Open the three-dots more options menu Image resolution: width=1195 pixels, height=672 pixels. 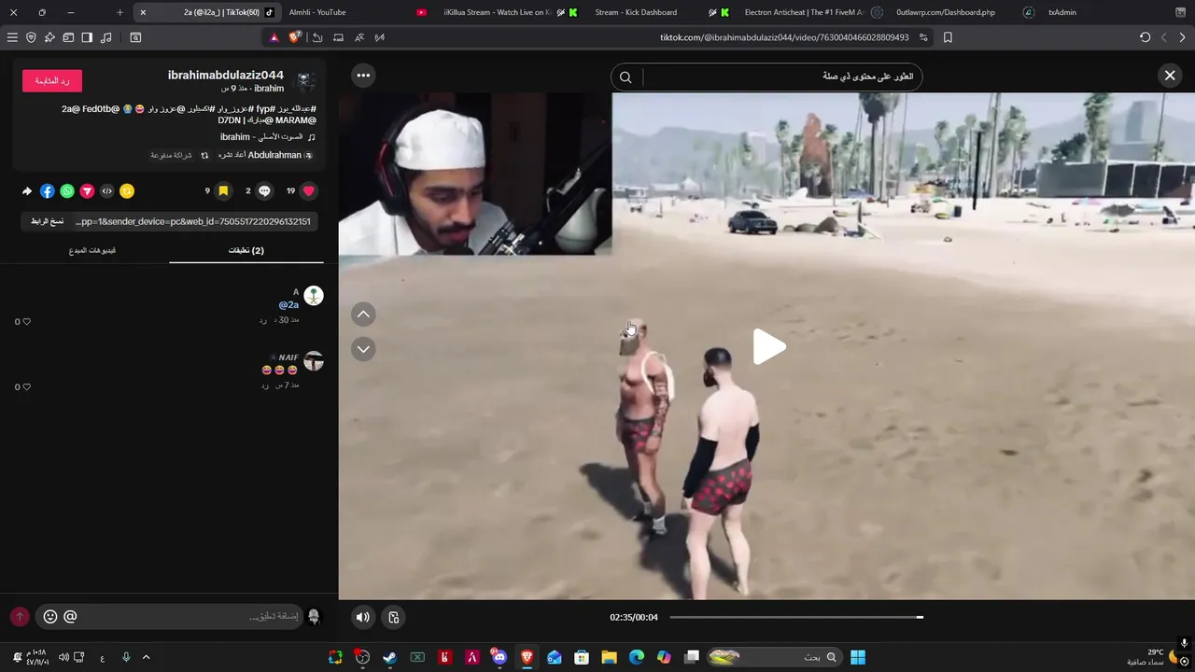(x=363, y=76)
